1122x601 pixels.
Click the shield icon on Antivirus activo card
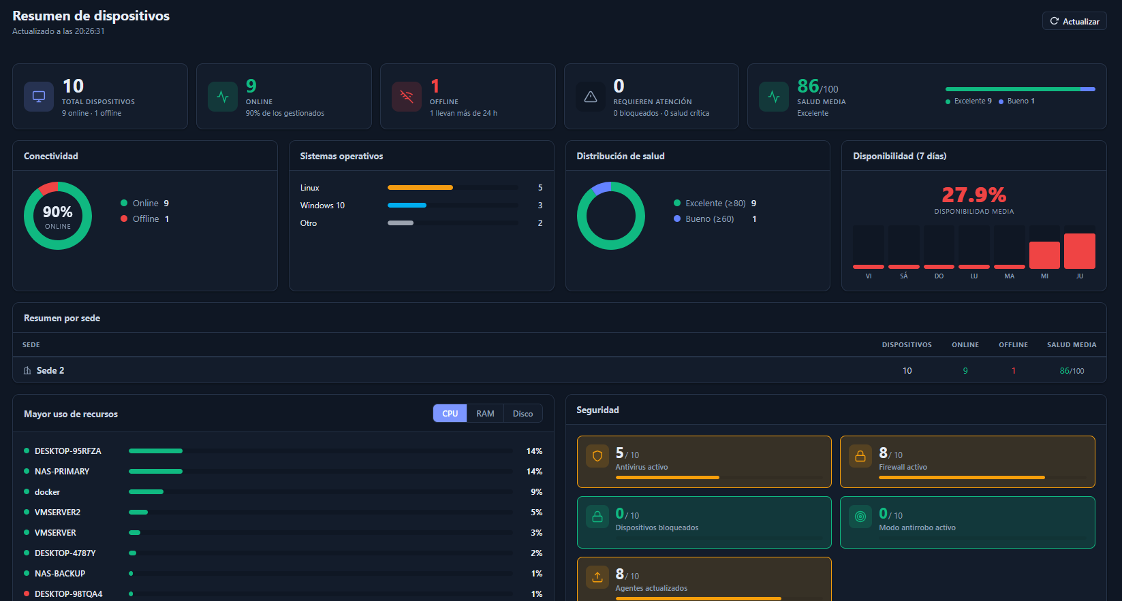pos(597,456)
